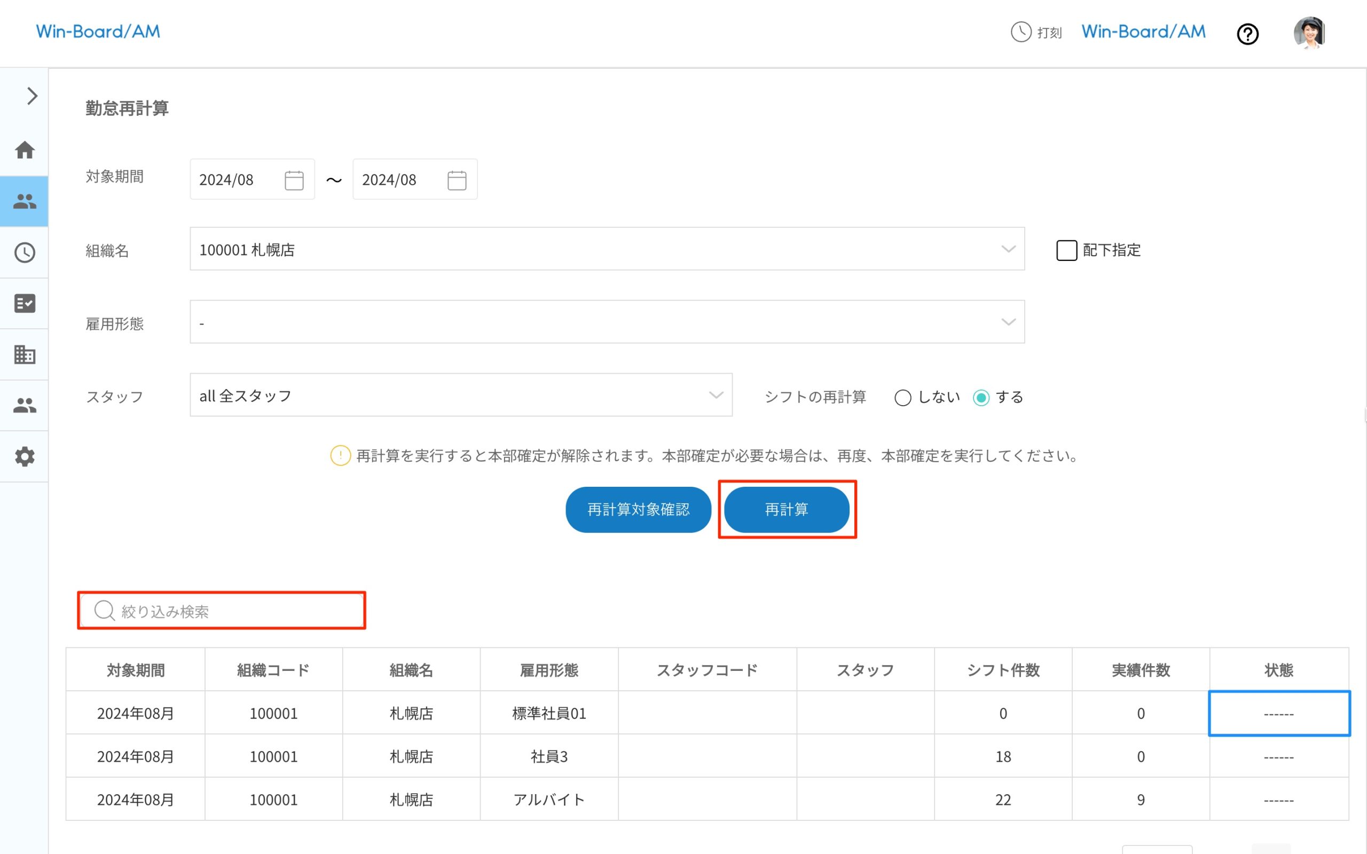Click the 絞り込み検索 search field

pos(226,611)
